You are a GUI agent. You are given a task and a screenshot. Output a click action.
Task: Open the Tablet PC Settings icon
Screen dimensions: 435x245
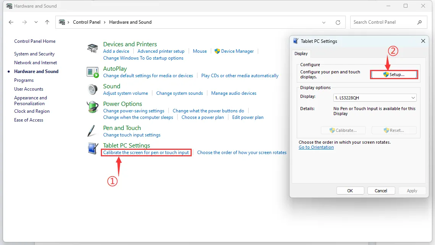point(92,148)
